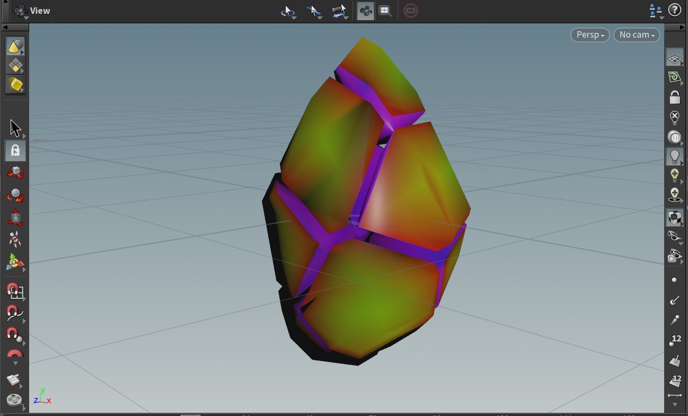Open viewport help question mark
Viewport: 688px width, 416px height.
point(675,10)
